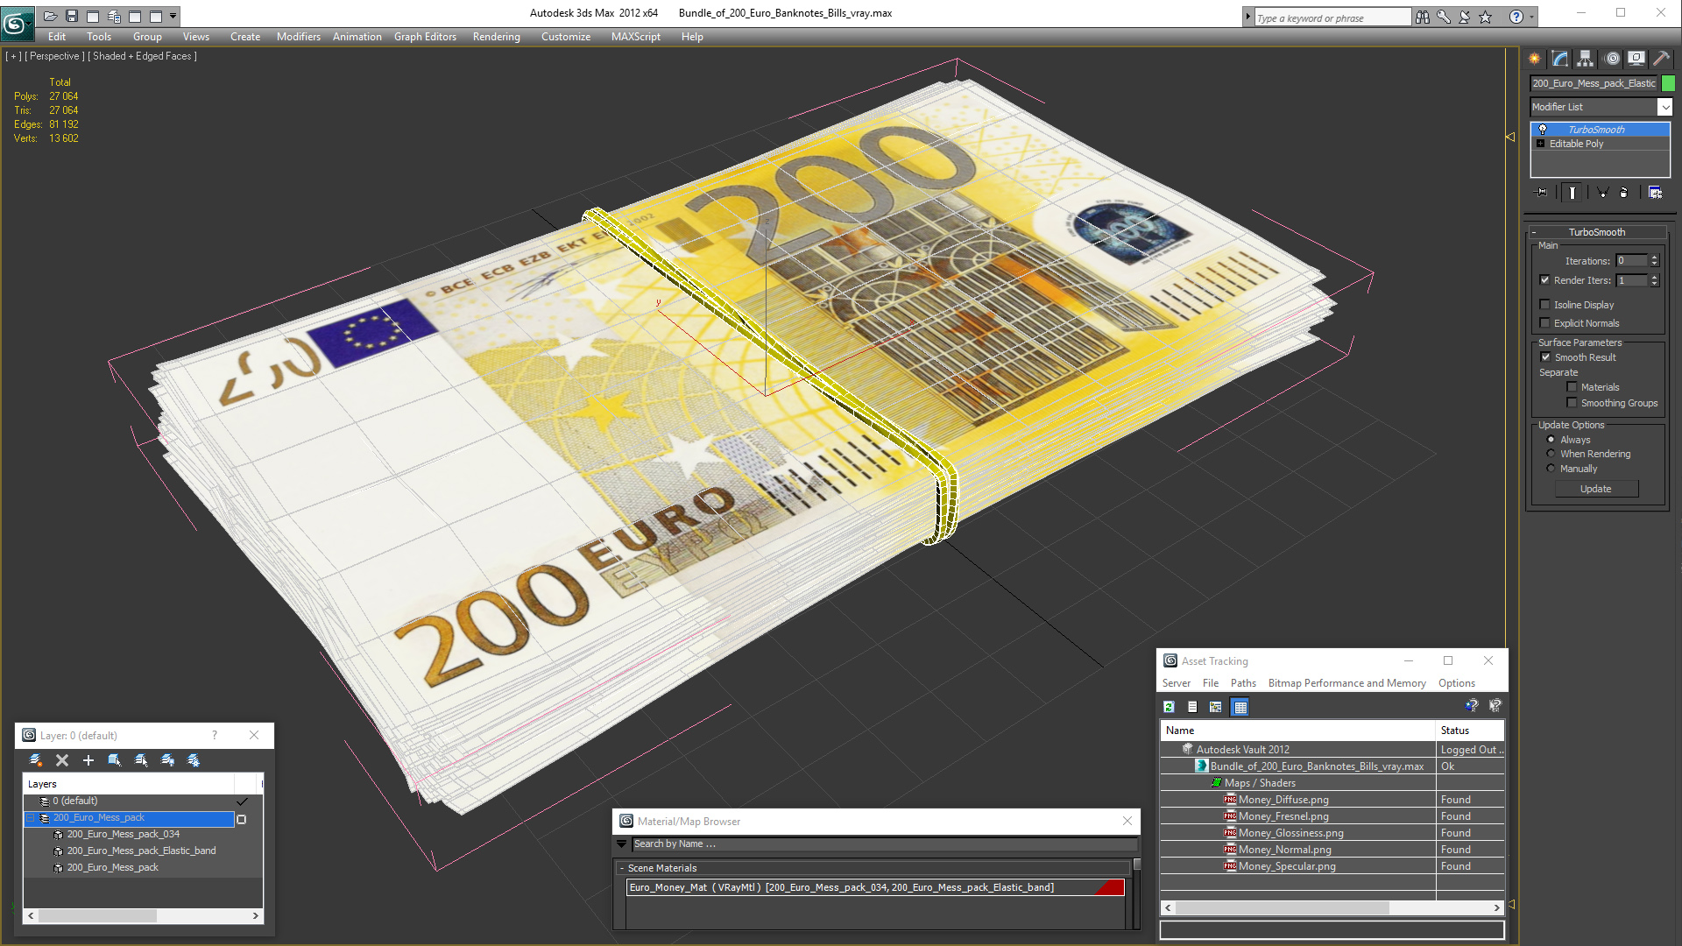The image size is (1682, 946).
Task: Click the Delete layer X icon
Action: coord(62,760)
